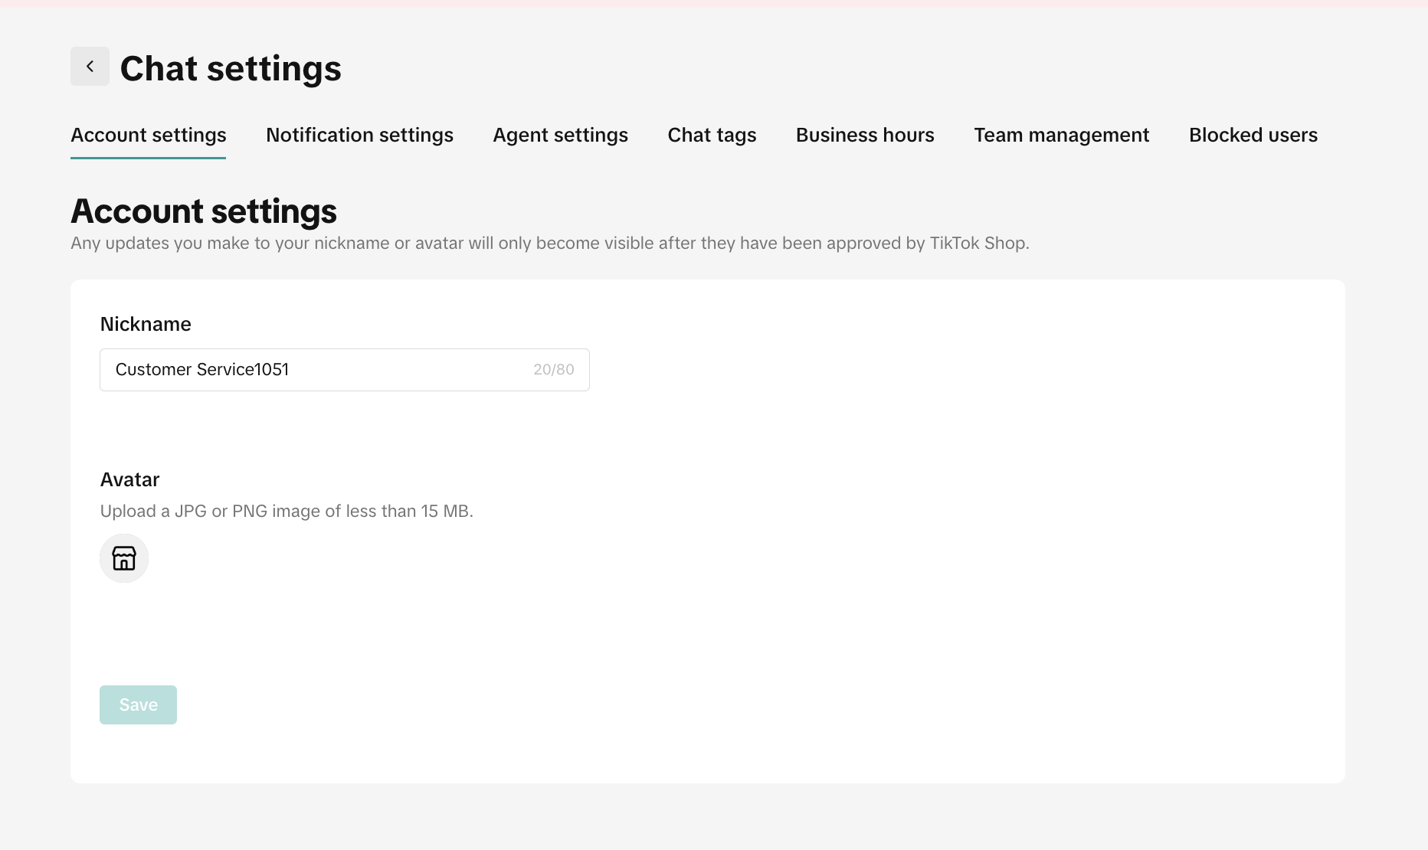Image resolution: width=1428 pixels, height=850 pixels.
Task: Switch to the Team management tab
Action: [x=1061, y=136]
